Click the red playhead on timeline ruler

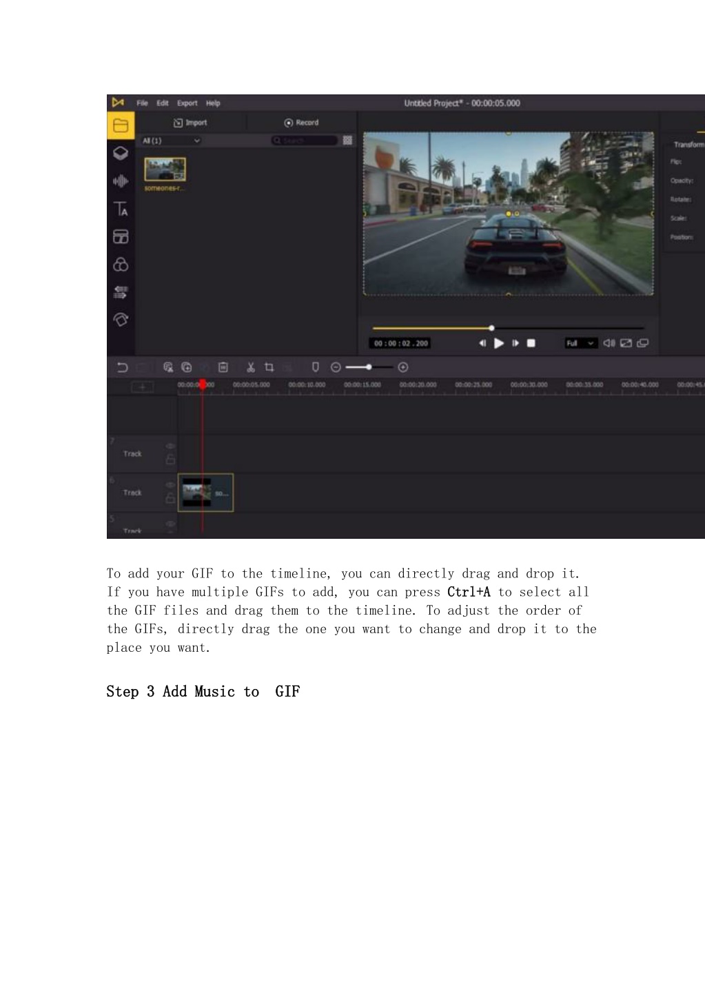(x=203, y=384)
